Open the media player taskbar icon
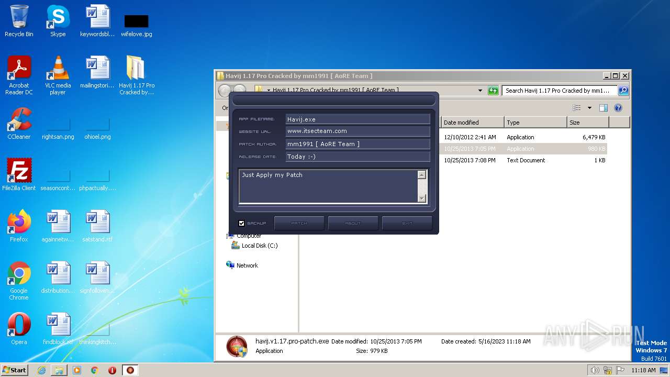Image resolution: width=670 pixels, height=377 pixels. tap(77, 370)
